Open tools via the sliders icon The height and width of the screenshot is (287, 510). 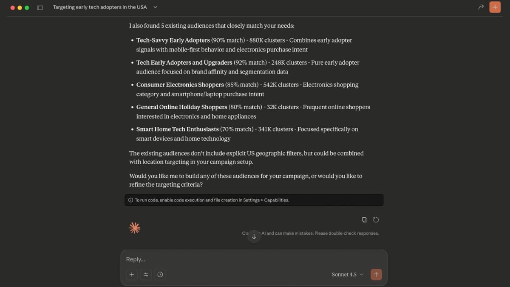click(x=146, y=274)
